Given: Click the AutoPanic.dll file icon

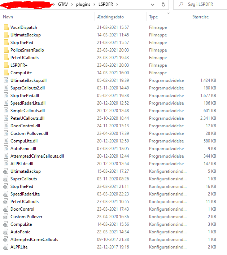Looking at the screenshot, I should [6, 149].
